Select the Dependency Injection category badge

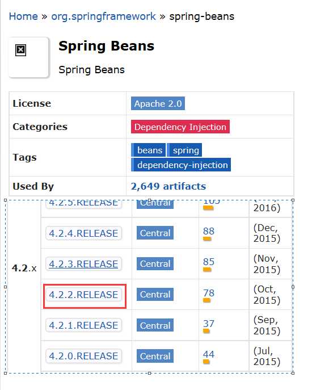click(x=180, y=127)
